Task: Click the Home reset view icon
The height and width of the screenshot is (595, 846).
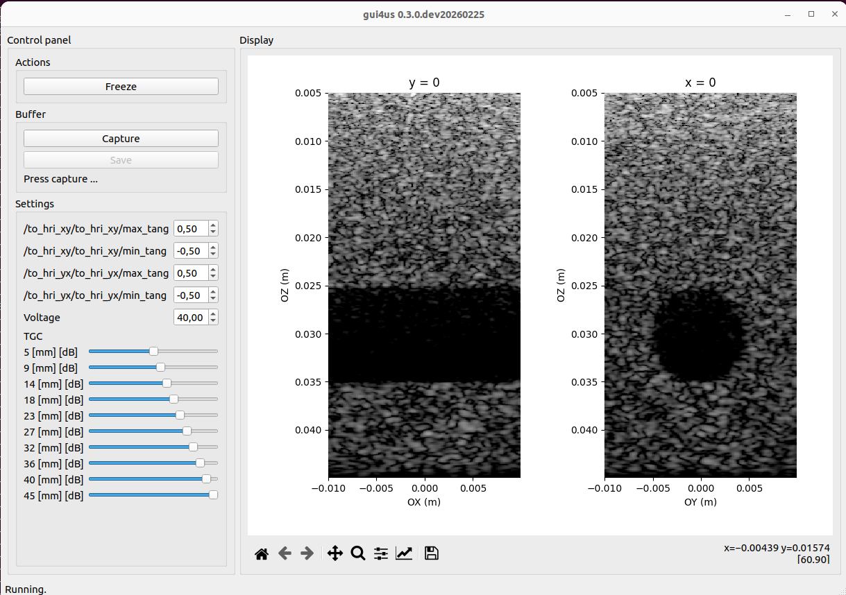Action: (262, 553)
